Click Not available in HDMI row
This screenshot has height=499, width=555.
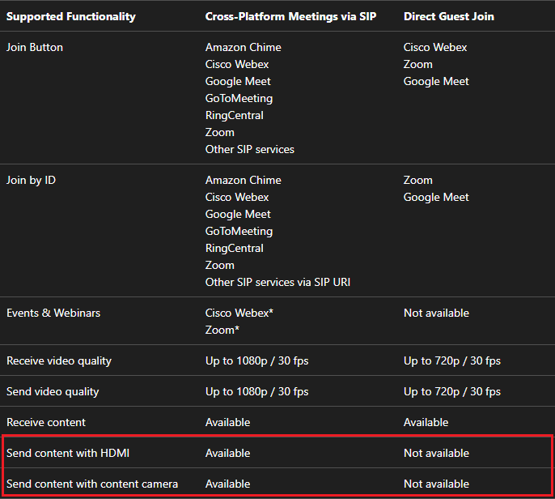coord(436,454)
